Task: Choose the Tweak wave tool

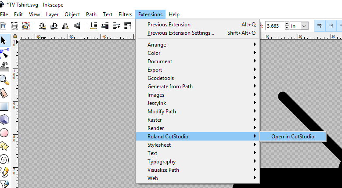Action: (4, 67)
